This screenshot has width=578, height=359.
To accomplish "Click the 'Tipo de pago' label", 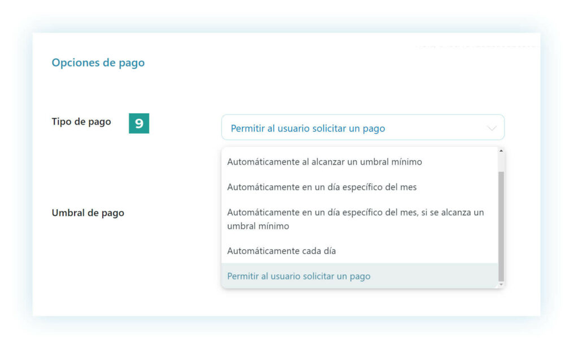I will click(81, 122).
